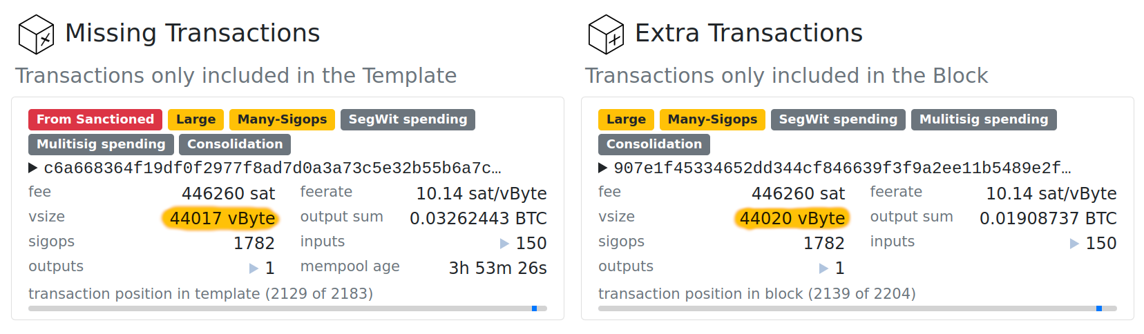This screenshot has height=334, width=1144.
Task: Click highlighted 44020 vByte vsize value
Action: click(x=792, y=219)
